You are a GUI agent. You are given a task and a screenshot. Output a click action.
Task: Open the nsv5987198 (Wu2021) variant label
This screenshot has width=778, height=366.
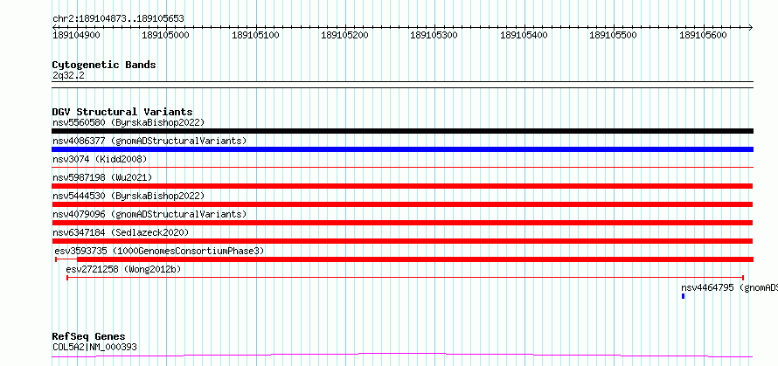click(x=102, y=177)
